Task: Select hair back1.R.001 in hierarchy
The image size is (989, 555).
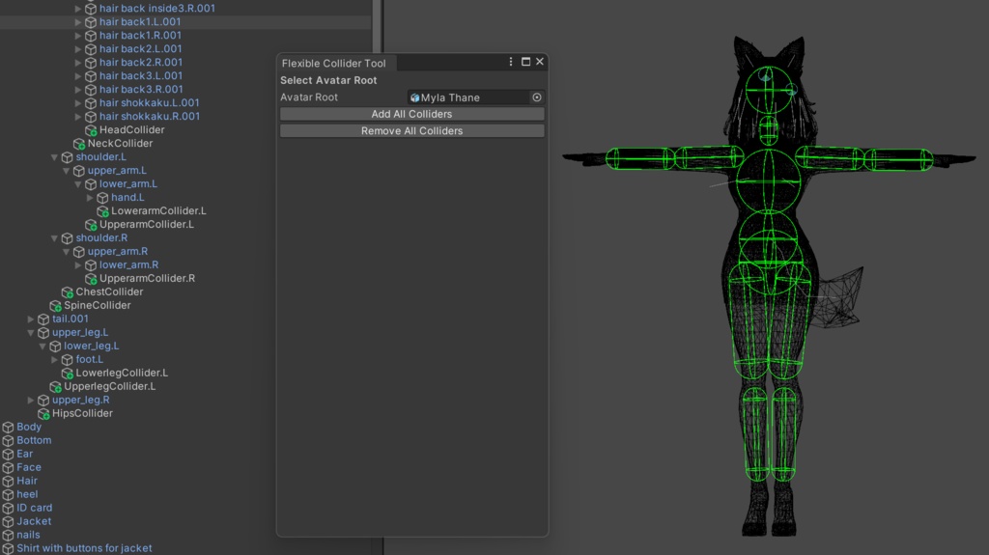Action: coord(140,36)
